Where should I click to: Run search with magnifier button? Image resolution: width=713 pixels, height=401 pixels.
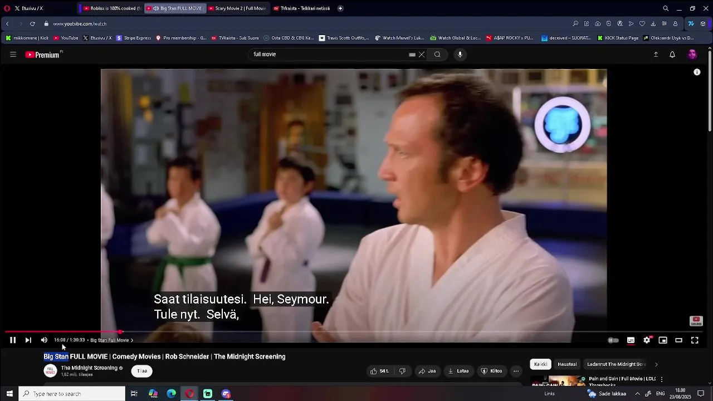(x=437, y=55)
